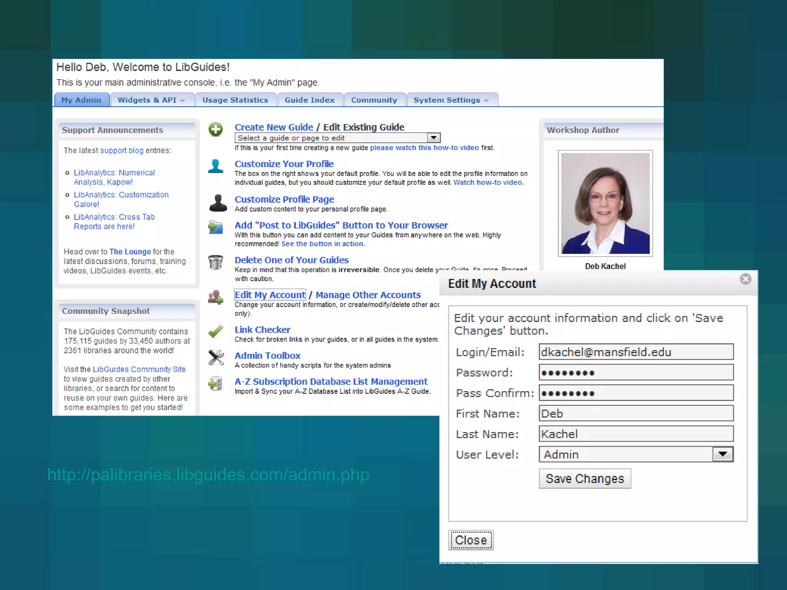Click the crossed tools Admin Toolbox icon
The image size is (787, 590).
216,358
